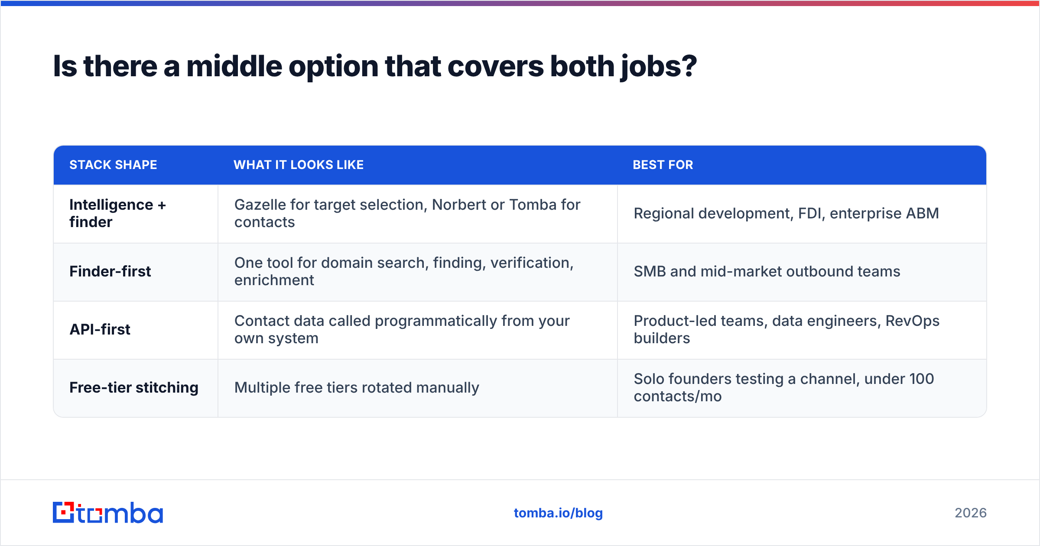Select the STACK SHAPE column header

[x=113, y=165]
